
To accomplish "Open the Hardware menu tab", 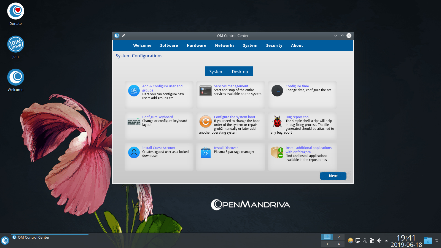I will pos(197,45).
